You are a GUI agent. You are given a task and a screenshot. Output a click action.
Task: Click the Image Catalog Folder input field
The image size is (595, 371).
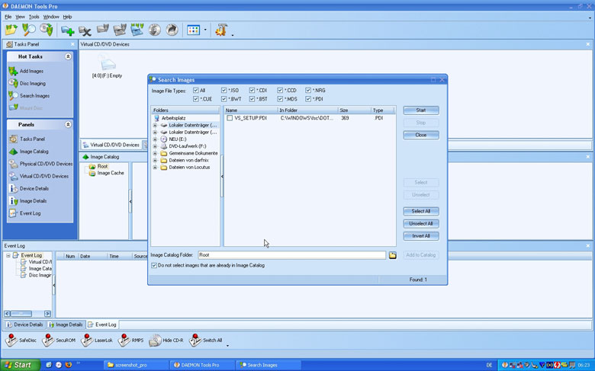tap(292, 255)
